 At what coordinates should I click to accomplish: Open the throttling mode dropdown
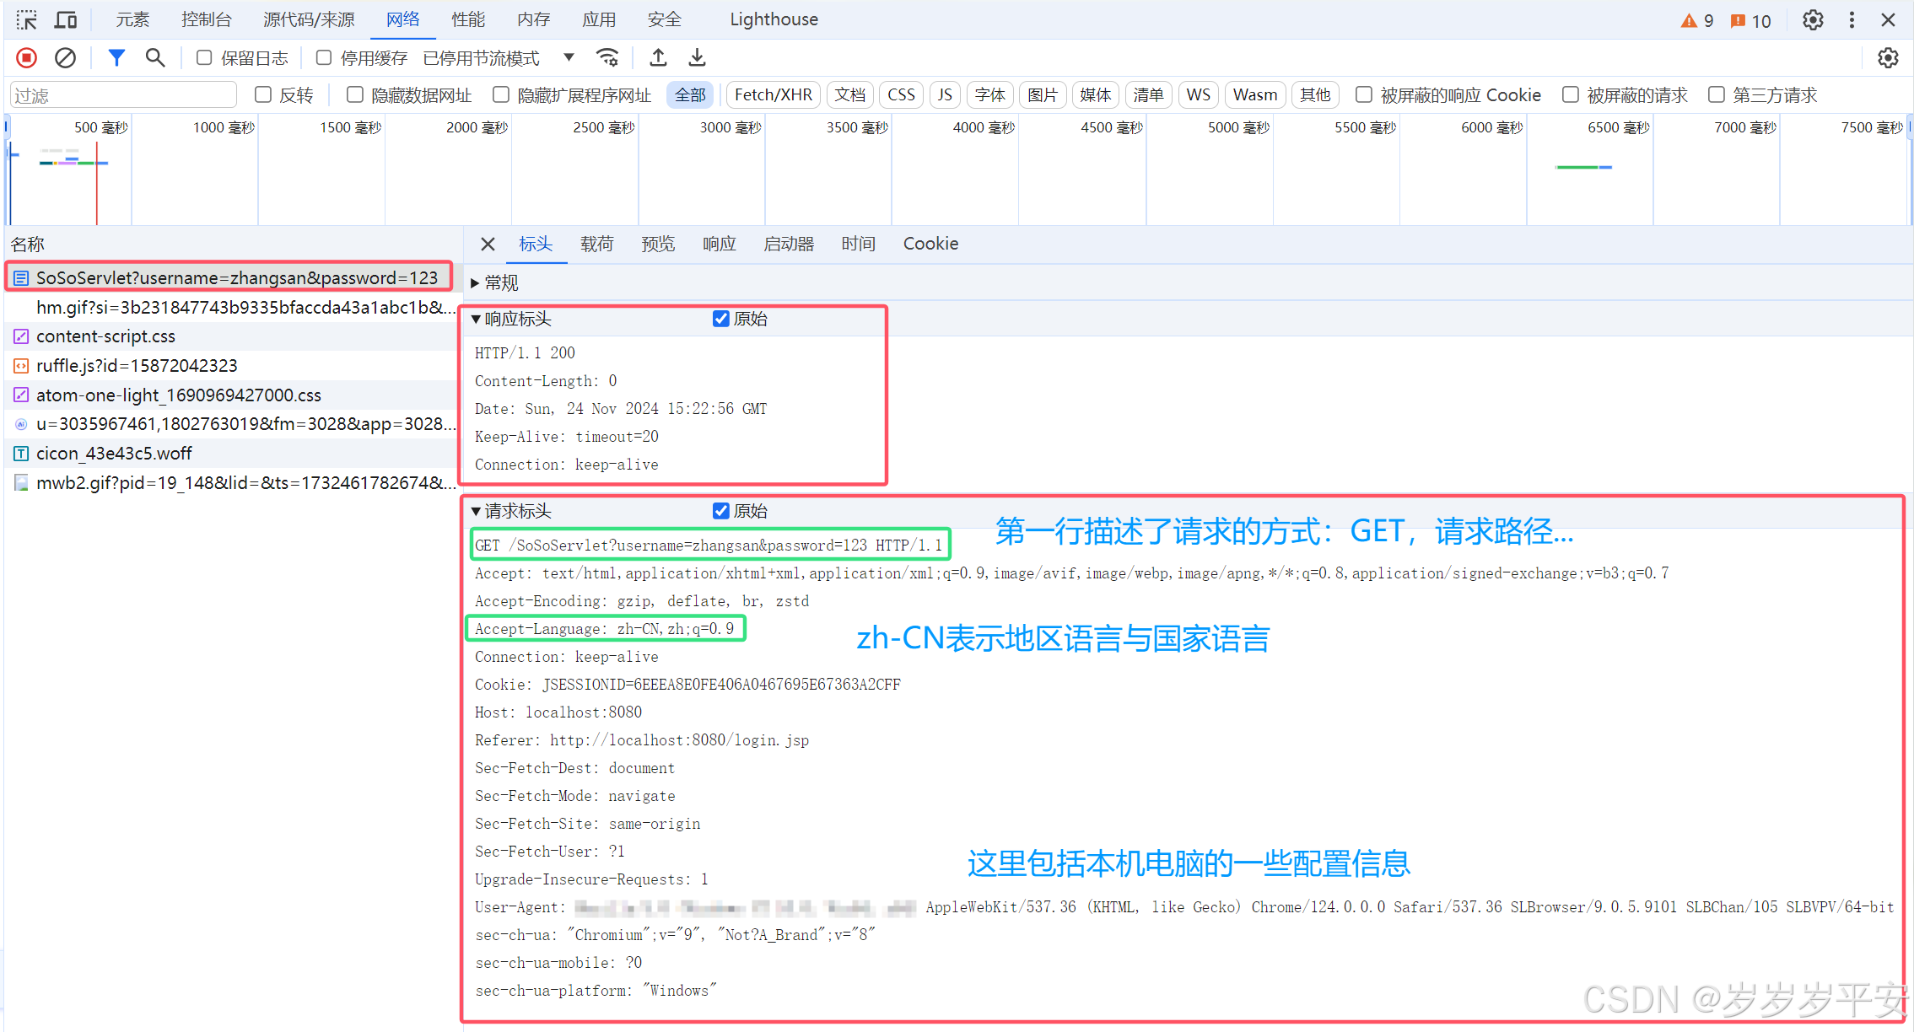tap(499, 57)
